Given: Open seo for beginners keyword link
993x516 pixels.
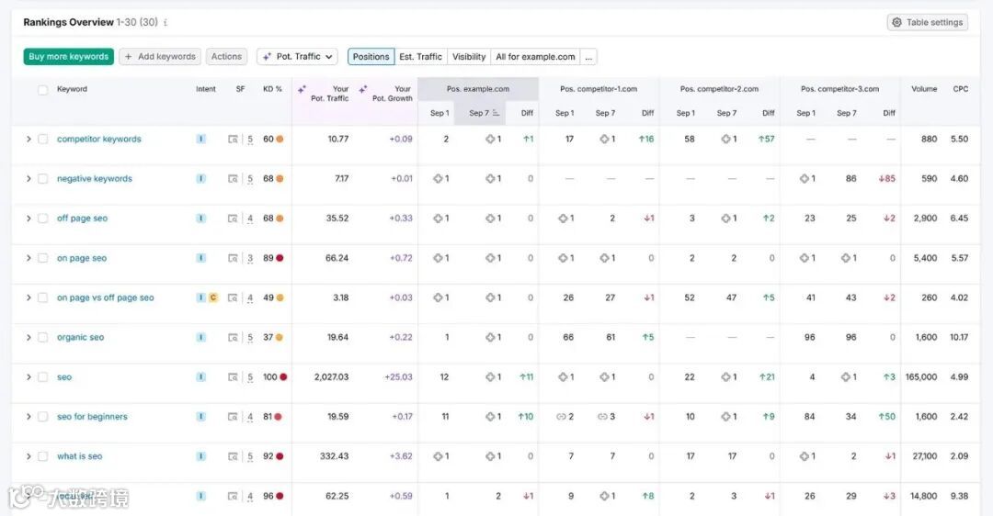Looking at the screenshot, I should click(92, 417).
